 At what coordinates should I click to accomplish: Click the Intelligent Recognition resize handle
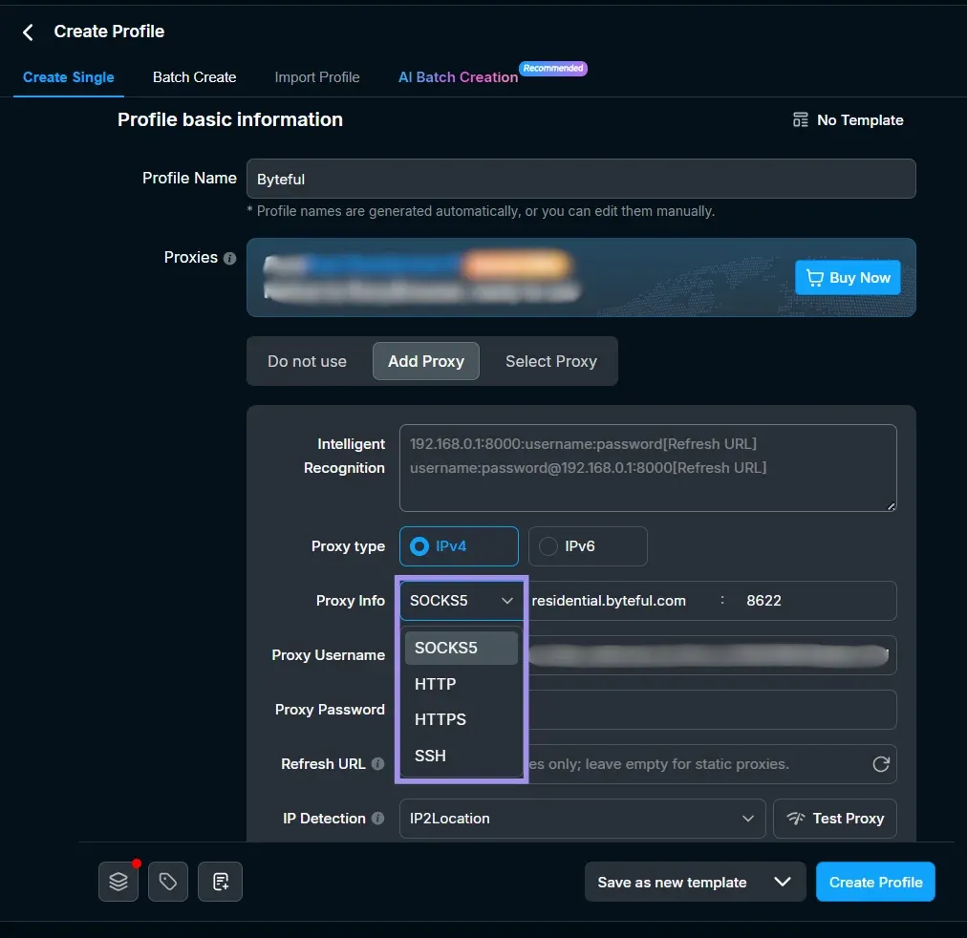click(x=891, y=506)
